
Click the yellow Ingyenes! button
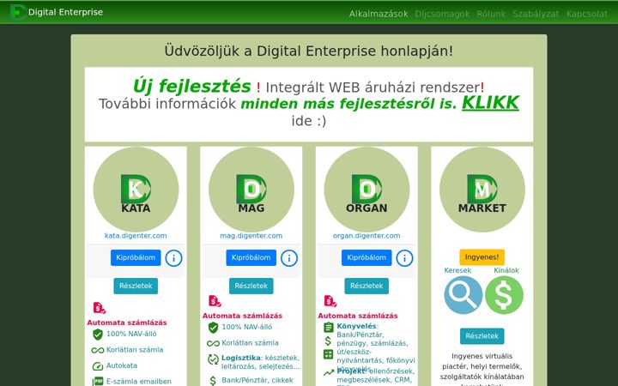482,257
